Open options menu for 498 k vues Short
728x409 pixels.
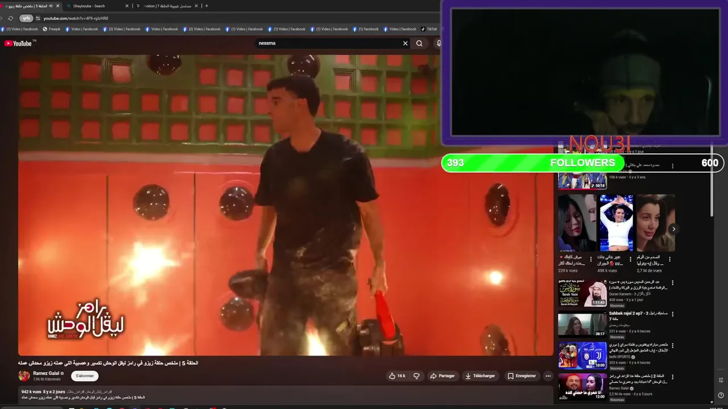(x=630, y=259)
